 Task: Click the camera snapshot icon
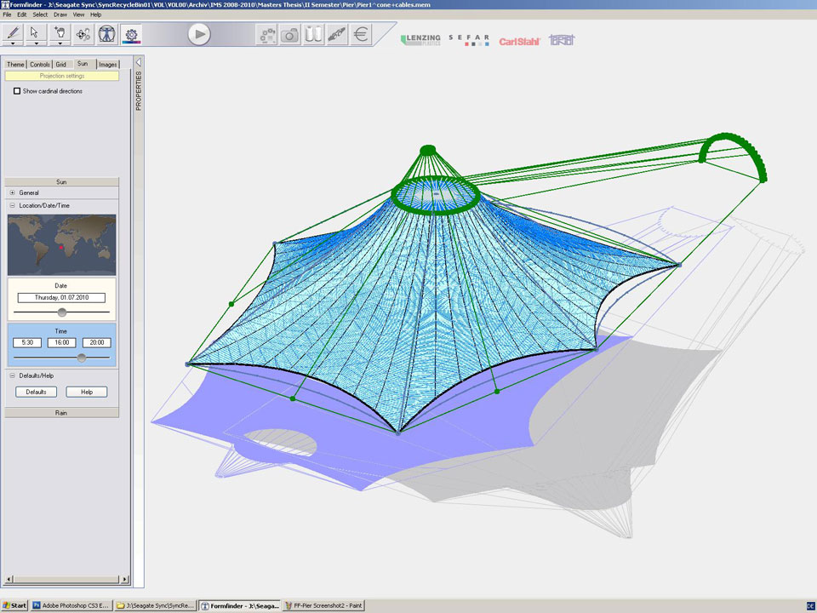coord(290,34)
